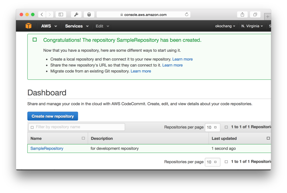Open the SampleRepository link
Screen dimensions: 287x193
[47, 149]
